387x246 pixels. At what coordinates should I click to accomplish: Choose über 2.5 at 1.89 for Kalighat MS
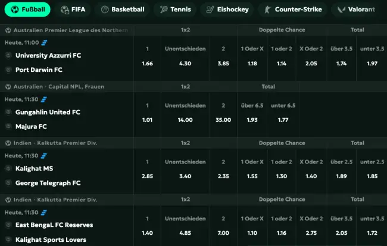pyautogui.click(x=341, y=176)
